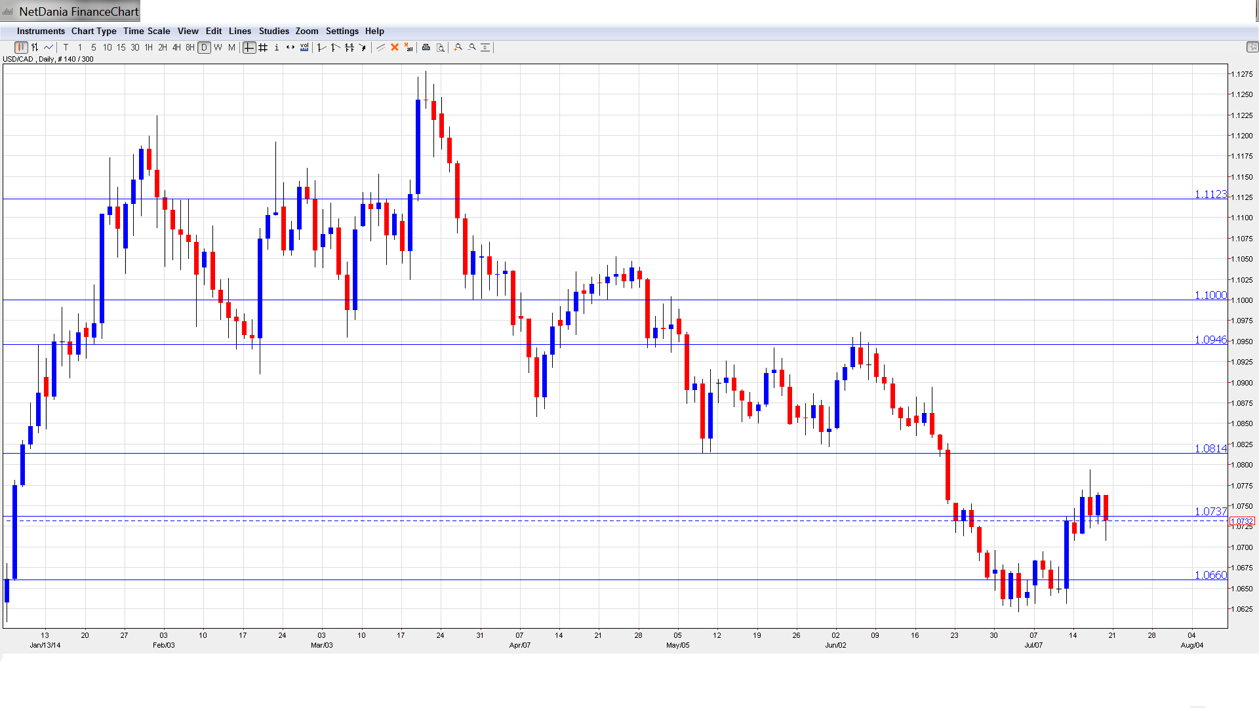
Task: Select the weekly W time scale
Action: point(218,47)
